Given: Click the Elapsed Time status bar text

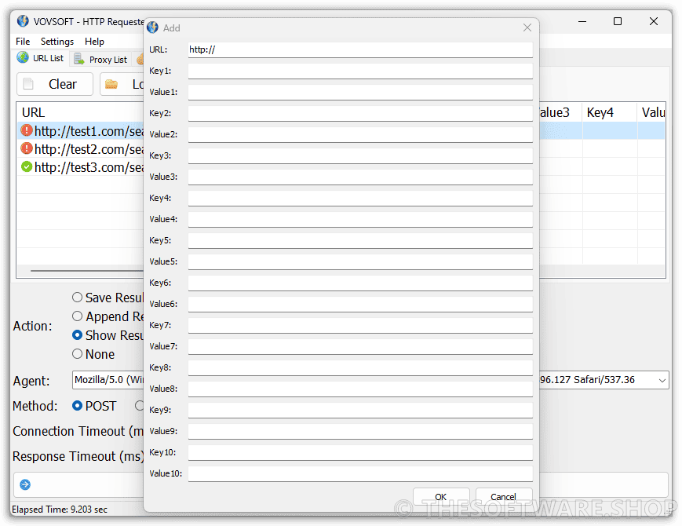Looking at the screenshot, I should pos(60,510).
